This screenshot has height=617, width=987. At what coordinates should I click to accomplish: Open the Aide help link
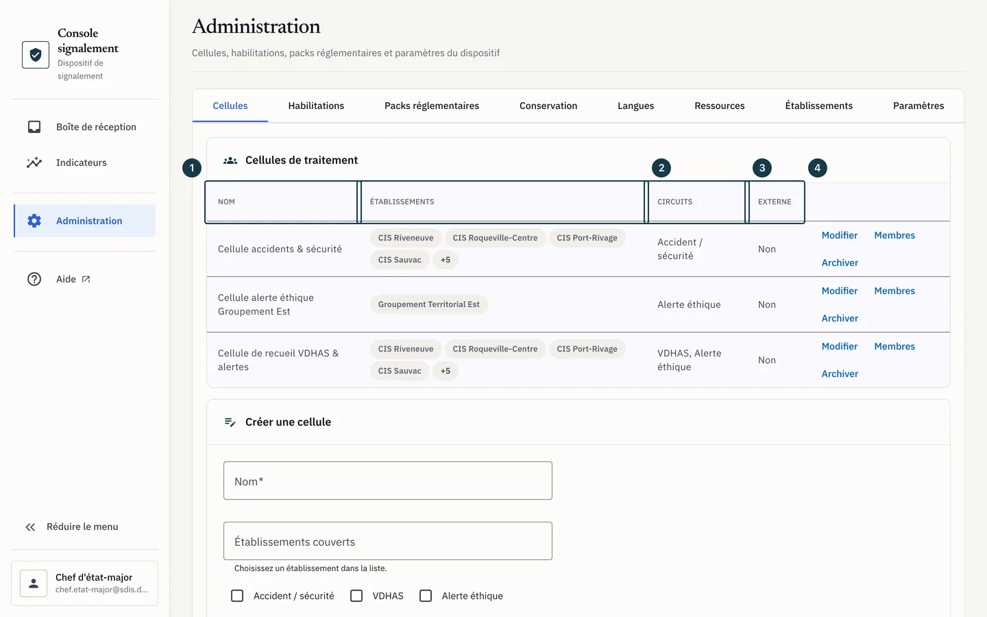84,279
